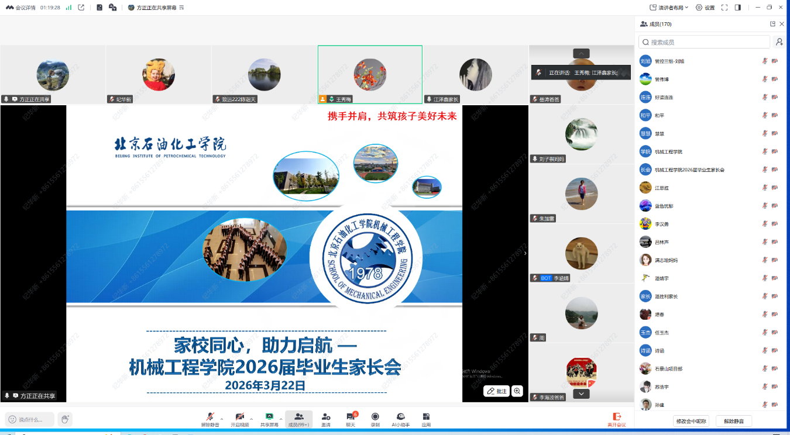Toggle 开启视频 camera button
The height and width of the screenshot is (435, 790).
click(x=239, y=419)
